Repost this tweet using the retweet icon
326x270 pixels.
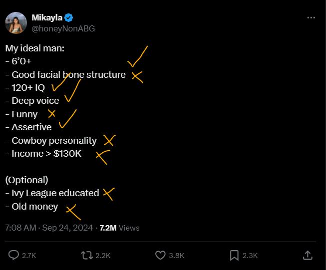pos(87,255)
